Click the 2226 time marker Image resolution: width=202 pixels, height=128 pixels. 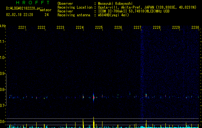pyautogui.click(x=118, y=28)
